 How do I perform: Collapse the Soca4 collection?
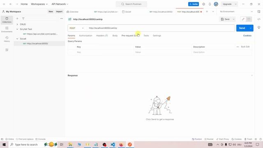pos(17,39)
